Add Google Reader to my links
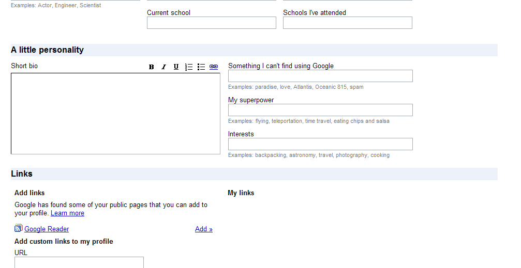Viewport: 521px width, 268px height. pyautogui.click(x=204, y=229)
